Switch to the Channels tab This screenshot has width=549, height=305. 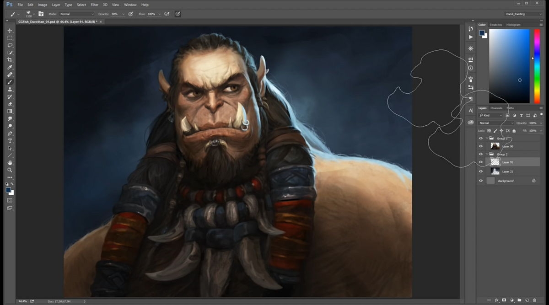(x=496, y=108)
